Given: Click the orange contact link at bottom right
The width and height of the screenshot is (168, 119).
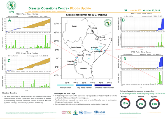Looking at the screenshot, I should 154,112.
